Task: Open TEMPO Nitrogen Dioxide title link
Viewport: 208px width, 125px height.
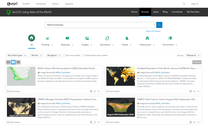Action: coord(68,99)
